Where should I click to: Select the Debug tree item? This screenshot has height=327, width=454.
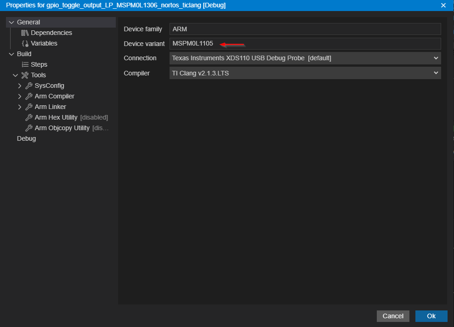[26, 138]
